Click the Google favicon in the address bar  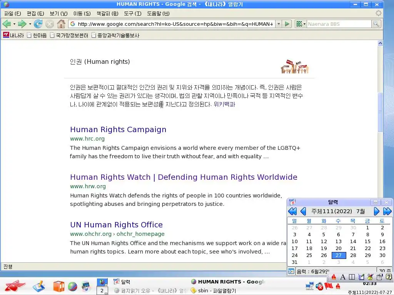point(73,24)
